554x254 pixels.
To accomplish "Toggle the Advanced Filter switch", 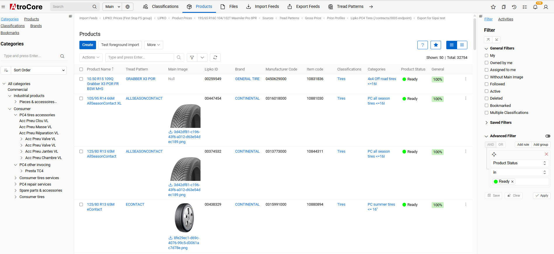I will tap(548, 136).
